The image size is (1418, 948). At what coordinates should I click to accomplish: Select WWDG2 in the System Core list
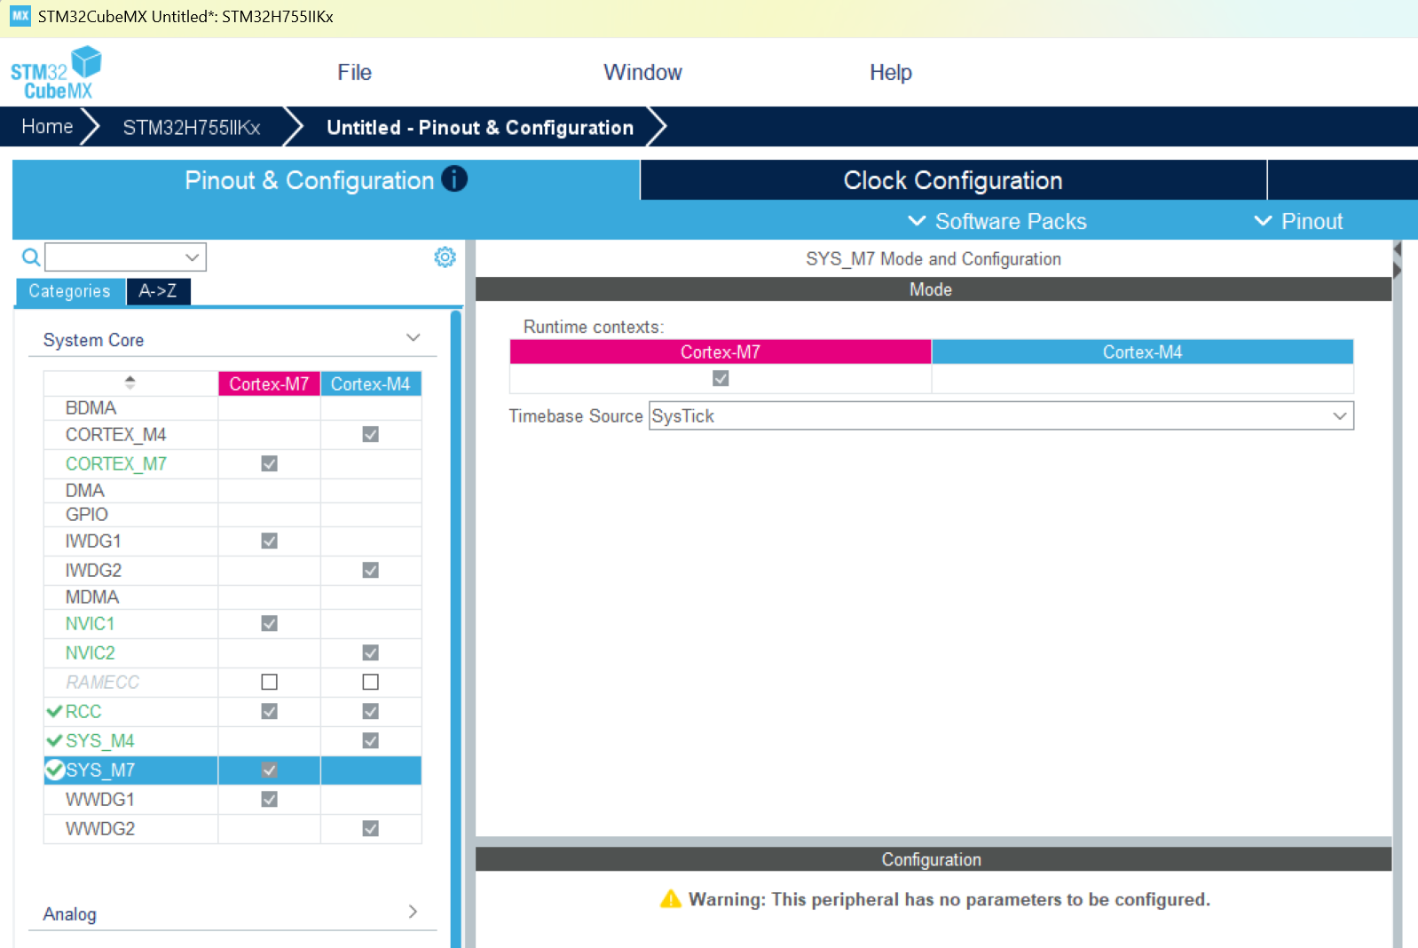point(99,828)
